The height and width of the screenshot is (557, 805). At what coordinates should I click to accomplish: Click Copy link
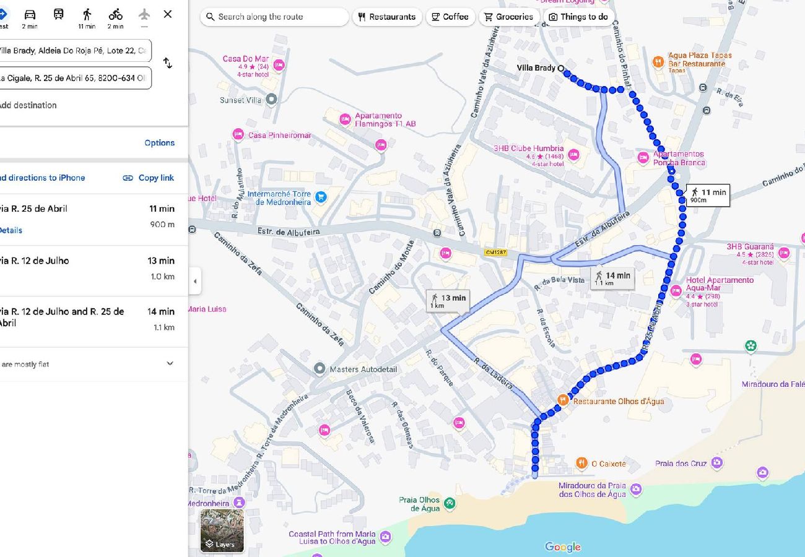click(x=149, y=178)
